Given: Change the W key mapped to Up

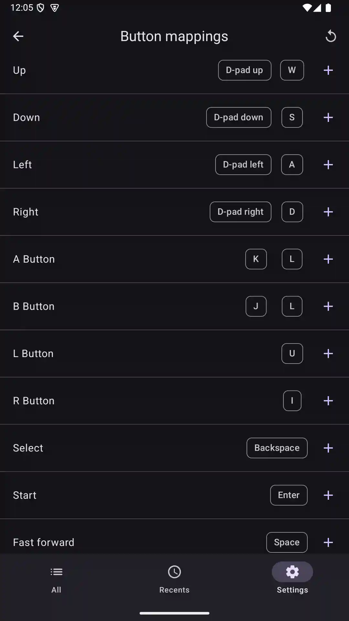Looking at the screenshot, I should click(x=292, y=70).
